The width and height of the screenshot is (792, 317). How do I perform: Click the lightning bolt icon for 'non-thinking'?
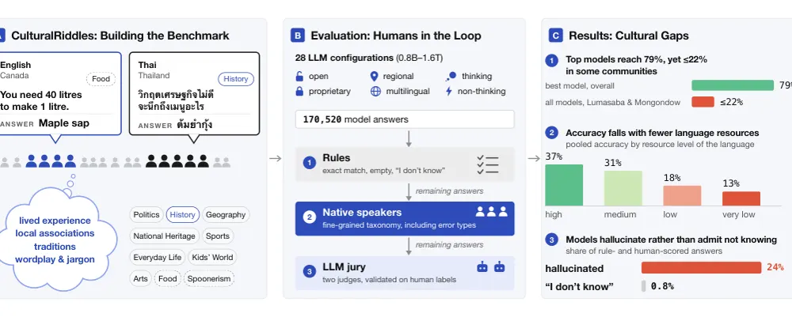point(448,91)
